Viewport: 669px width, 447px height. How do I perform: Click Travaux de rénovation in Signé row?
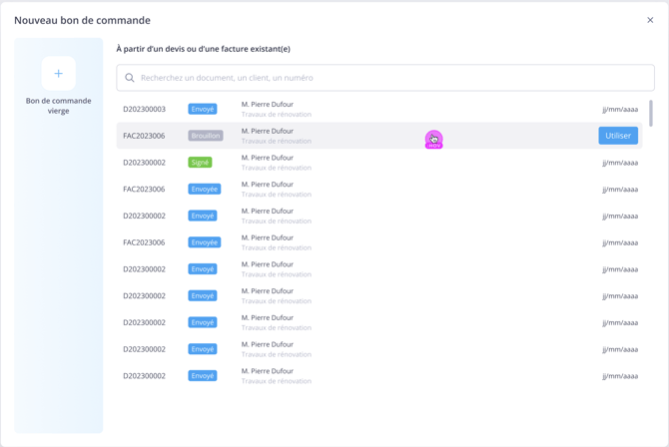pos(277,168)
